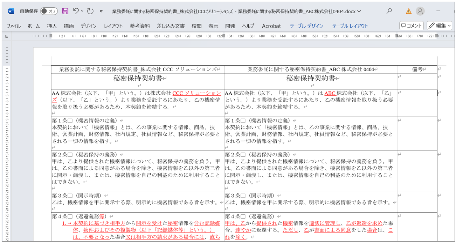Image resolution: width=456 pixels, height=243 pixels.
Task: Open the 校閲 review tab
Action: (196, 26)
